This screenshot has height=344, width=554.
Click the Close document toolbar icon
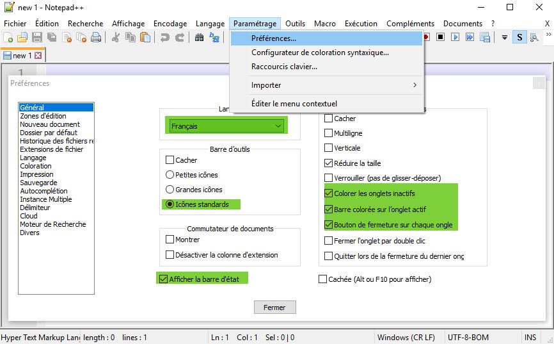pyautogui.click(x=67, y=37)
